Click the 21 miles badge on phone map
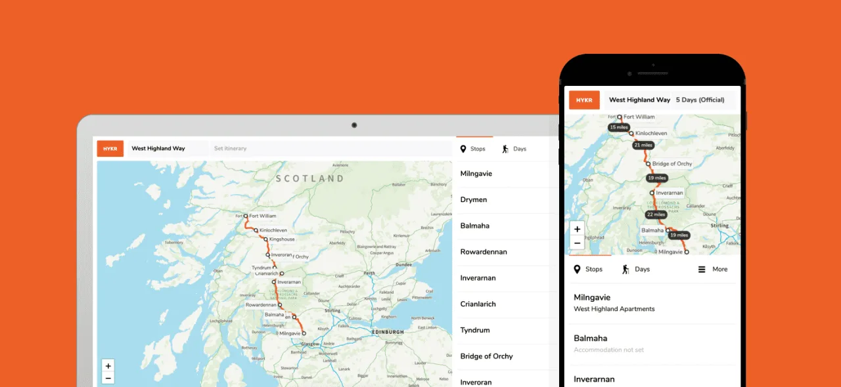 coord(643,145)
